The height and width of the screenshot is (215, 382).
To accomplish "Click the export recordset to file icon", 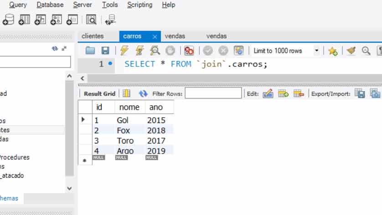I will 360,93.
